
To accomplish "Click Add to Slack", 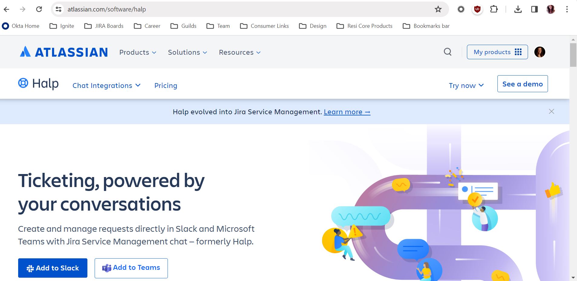I will tap(52, 268).
